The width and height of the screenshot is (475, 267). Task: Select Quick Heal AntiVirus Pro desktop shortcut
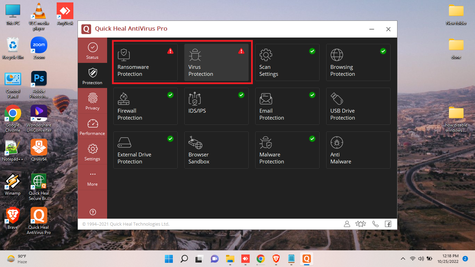point(39,221)
